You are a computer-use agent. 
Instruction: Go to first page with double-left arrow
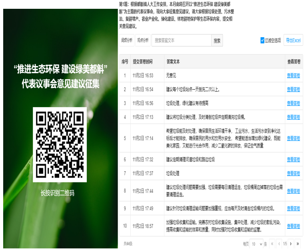[272, 244]
